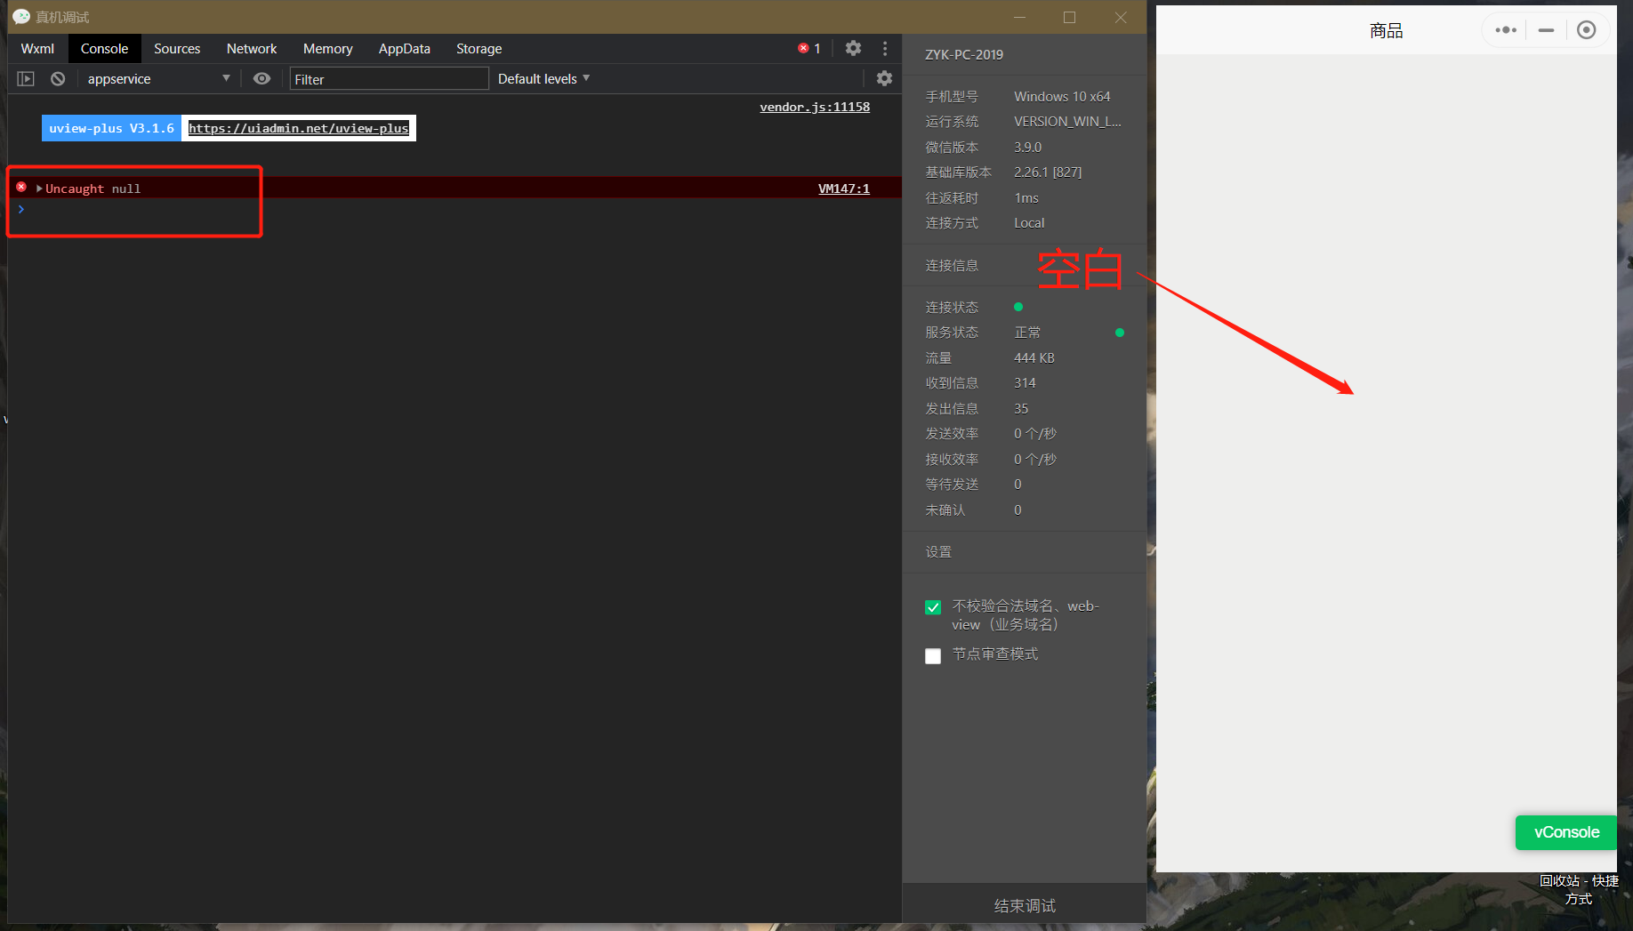
Task: Click the 连接信息 section header
Action: [952, 265]
